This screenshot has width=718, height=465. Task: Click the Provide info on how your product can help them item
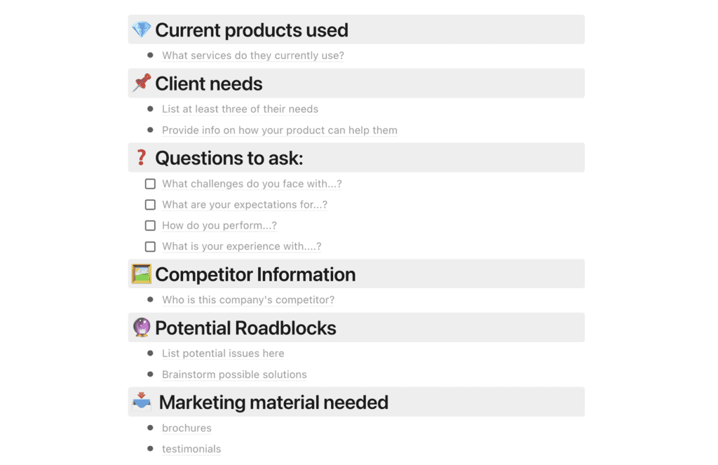pos(280,130)
